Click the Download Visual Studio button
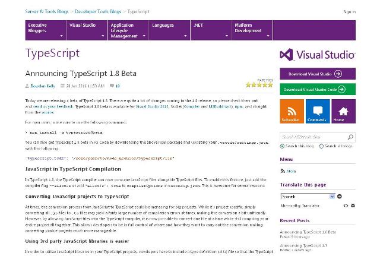The width and height of the screenshot is (380, 256). pos(318,74)
